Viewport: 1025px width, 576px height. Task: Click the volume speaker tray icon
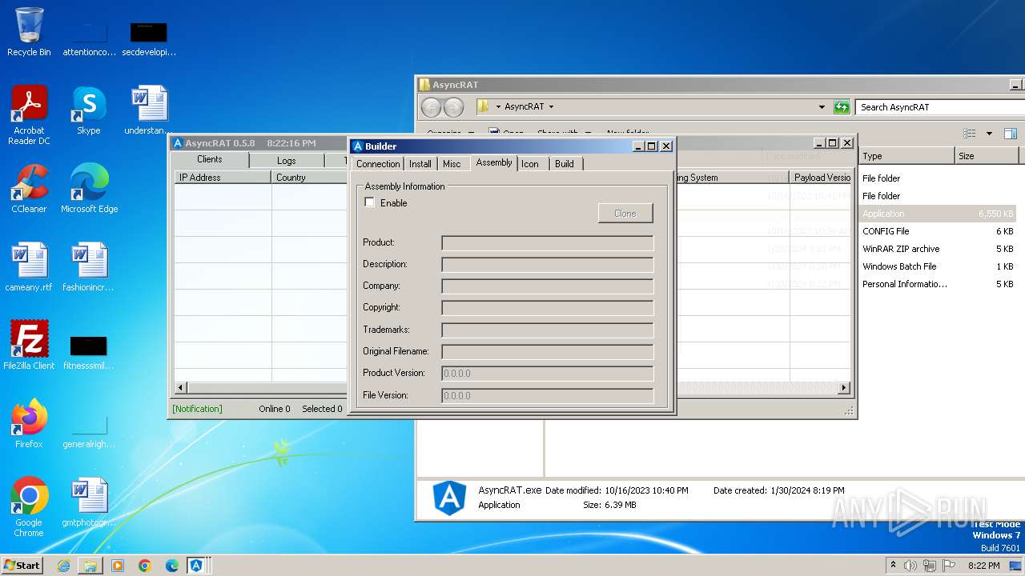pos(910,566)
